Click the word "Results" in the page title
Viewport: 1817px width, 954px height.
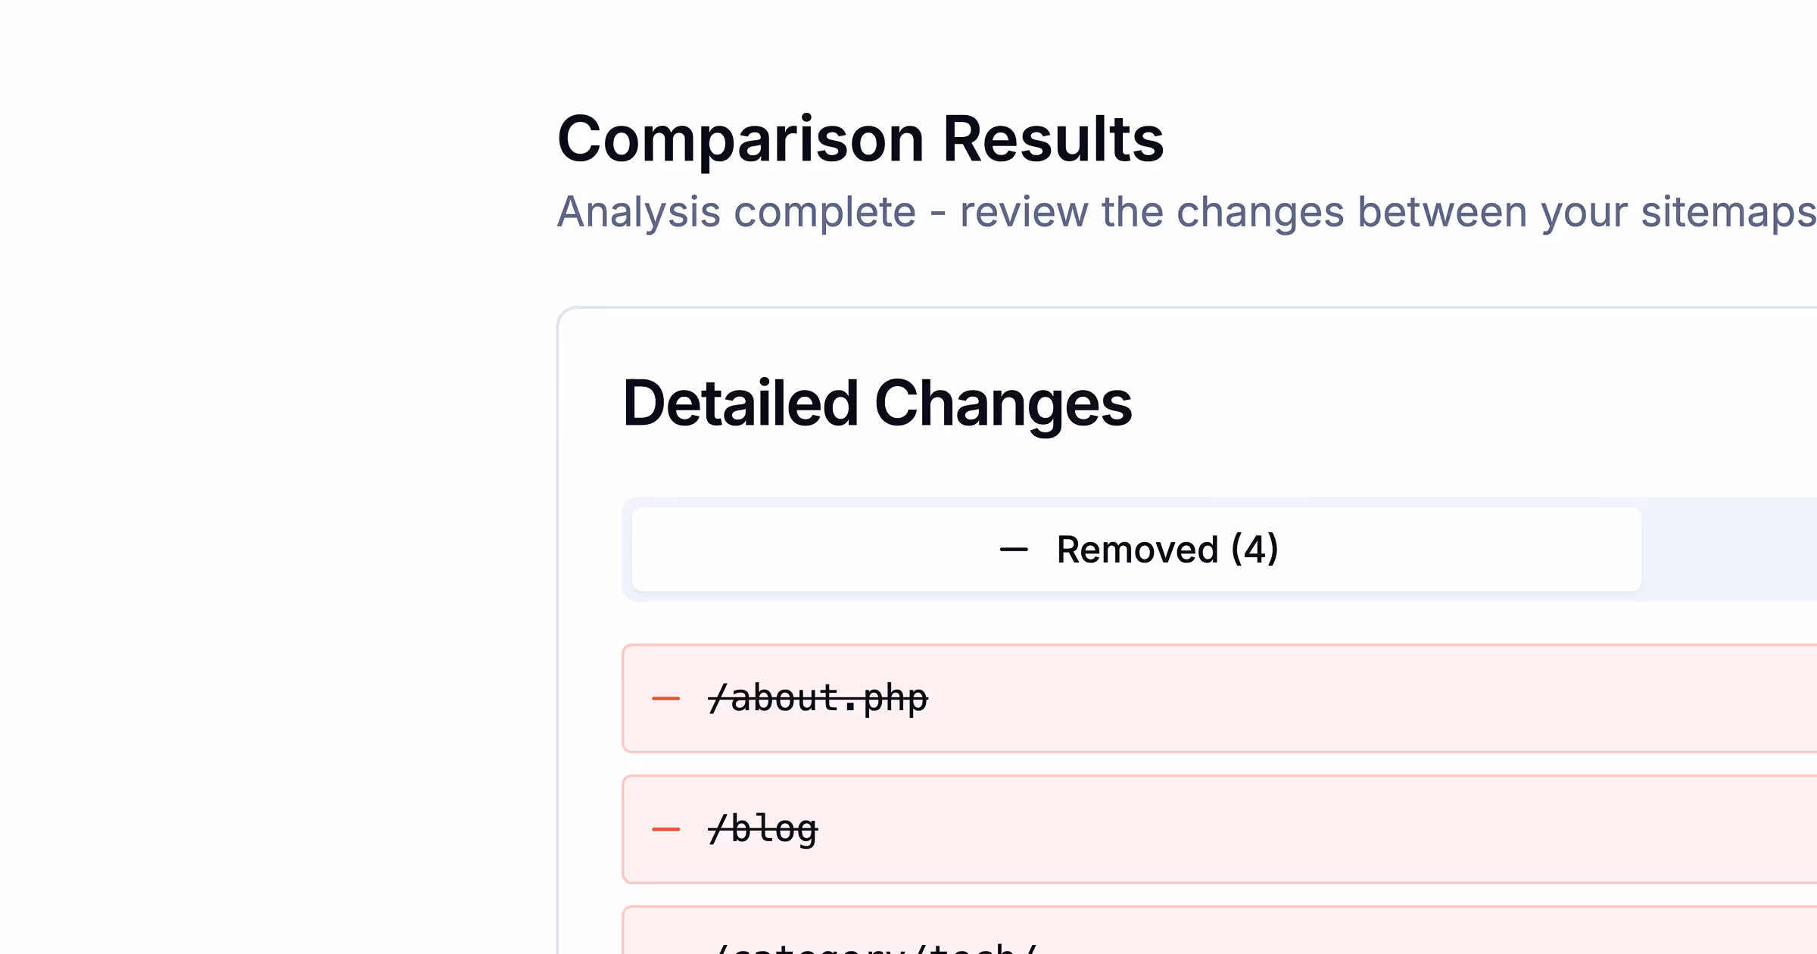coord(1053,139)
